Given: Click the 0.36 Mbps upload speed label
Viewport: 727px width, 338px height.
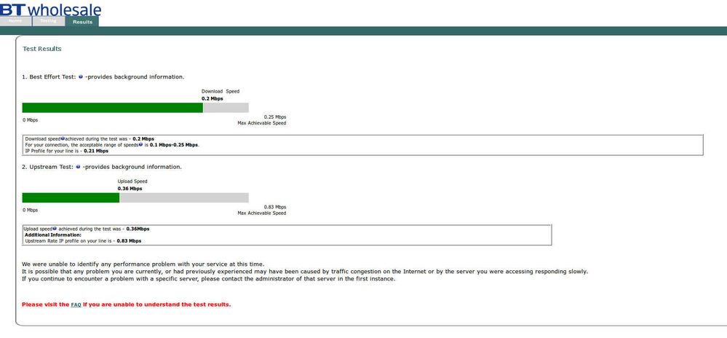Looking at the screenshot, I should point(130,189).
